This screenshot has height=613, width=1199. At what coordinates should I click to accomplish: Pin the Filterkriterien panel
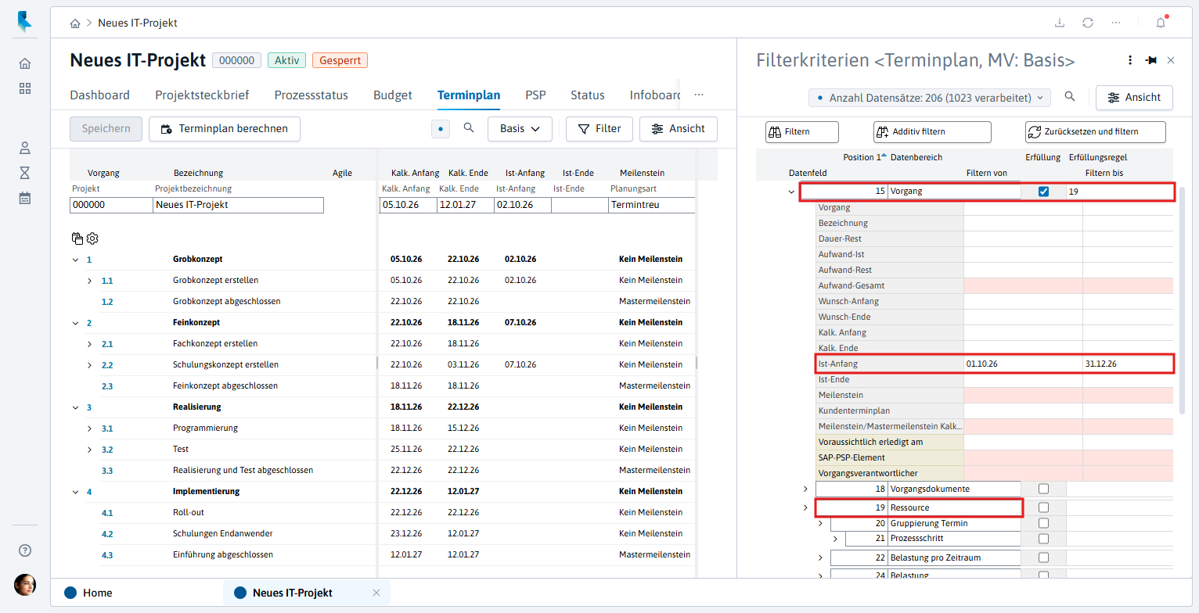(x=1151, y=60)
